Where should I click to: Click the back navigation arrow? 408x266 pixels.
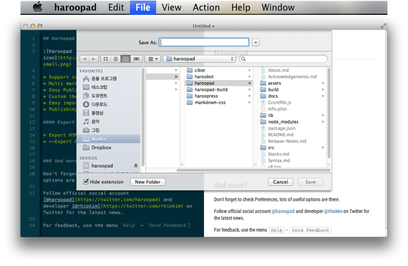coord(85,58)
